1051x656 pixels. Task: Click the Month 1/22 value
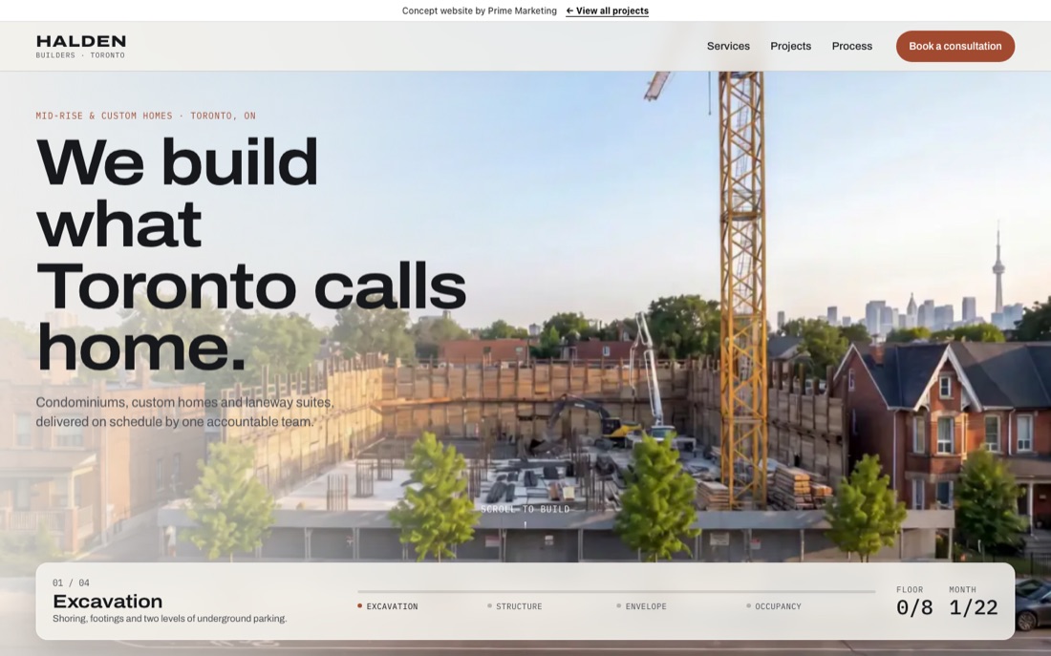coord(974,607)
